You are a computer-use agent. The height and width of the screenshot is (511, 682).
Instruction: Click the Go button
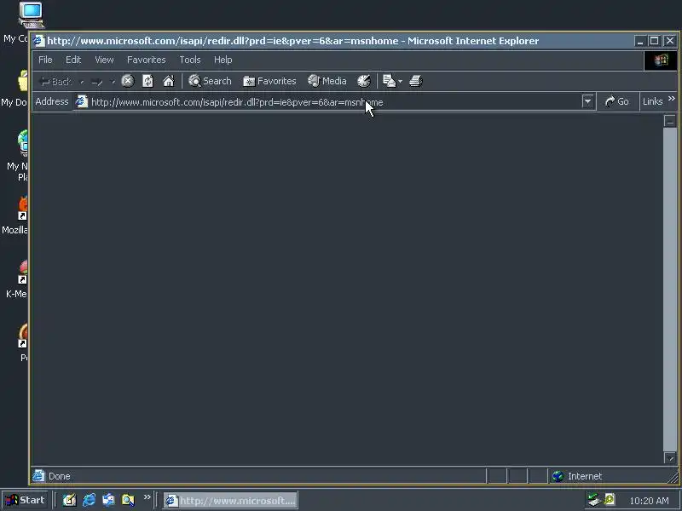616,101
